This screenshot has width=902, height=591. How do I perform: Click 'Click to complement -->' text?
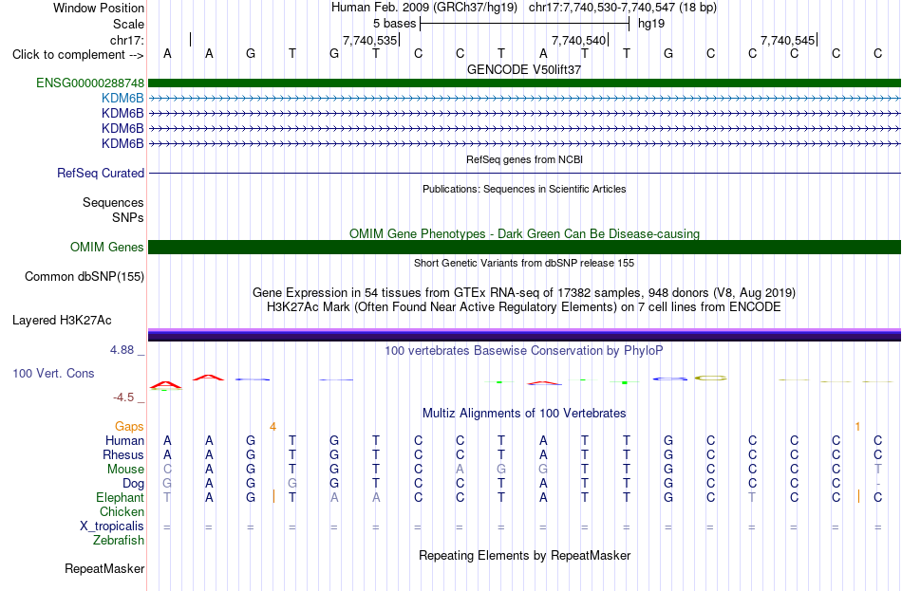pyautogui.click(x=78, y=55)
